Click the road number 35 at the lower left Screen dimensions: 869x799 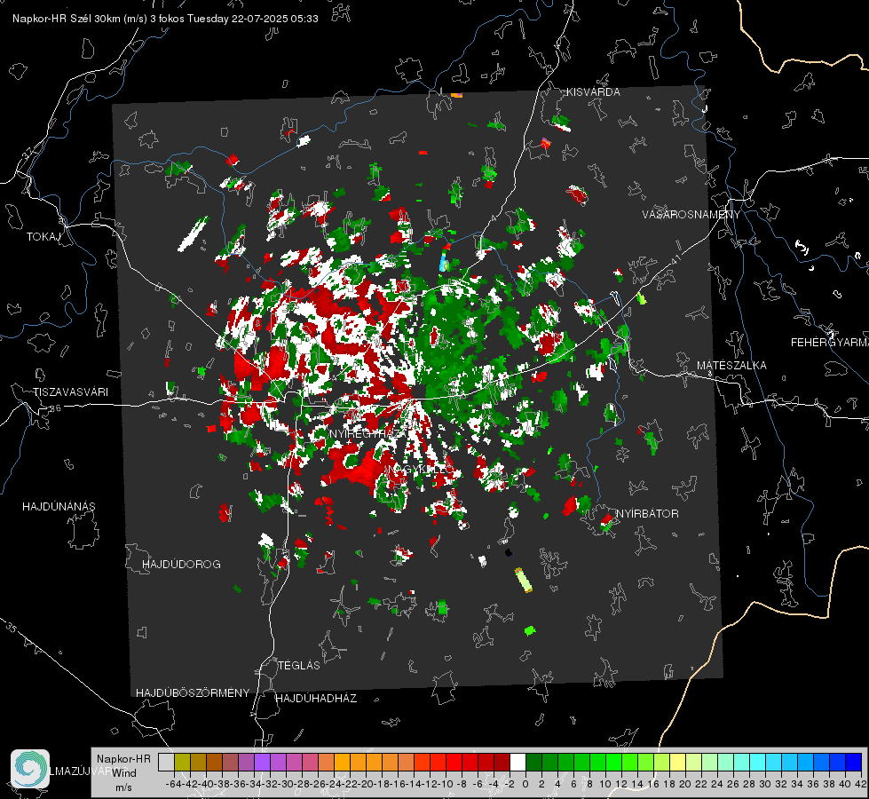[x=12, y=628]
